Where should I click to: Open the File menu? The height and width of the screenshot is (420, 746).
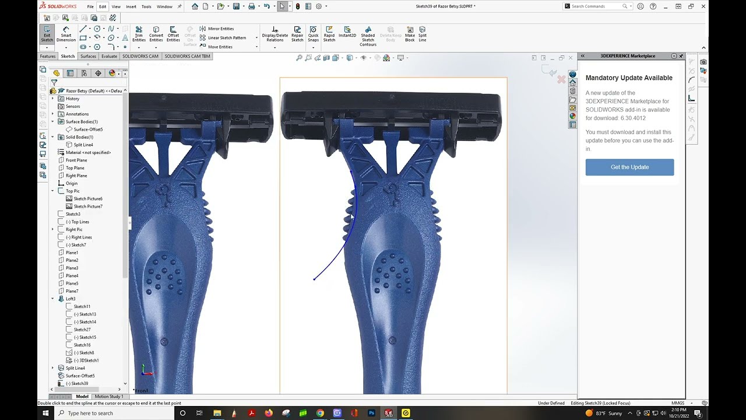[90, 6]
